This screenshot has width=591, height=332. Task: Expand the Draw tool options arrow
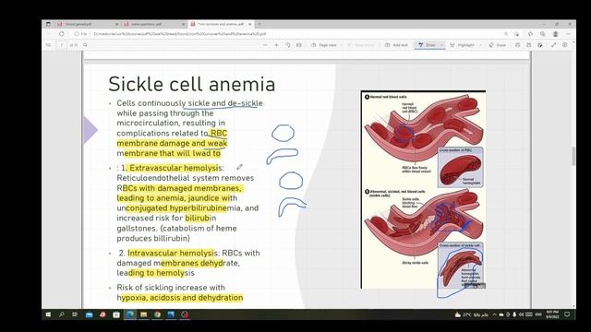tap(441, 45)
